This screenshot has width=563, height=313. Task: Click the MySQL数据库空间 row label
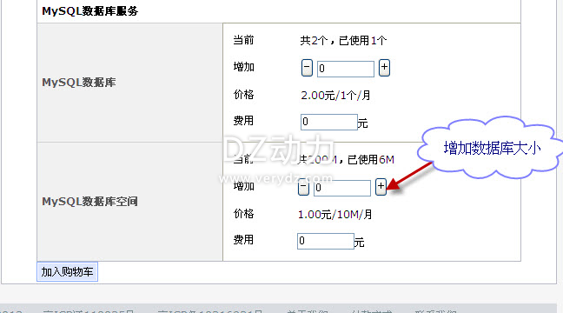click(x=89, y=201)
